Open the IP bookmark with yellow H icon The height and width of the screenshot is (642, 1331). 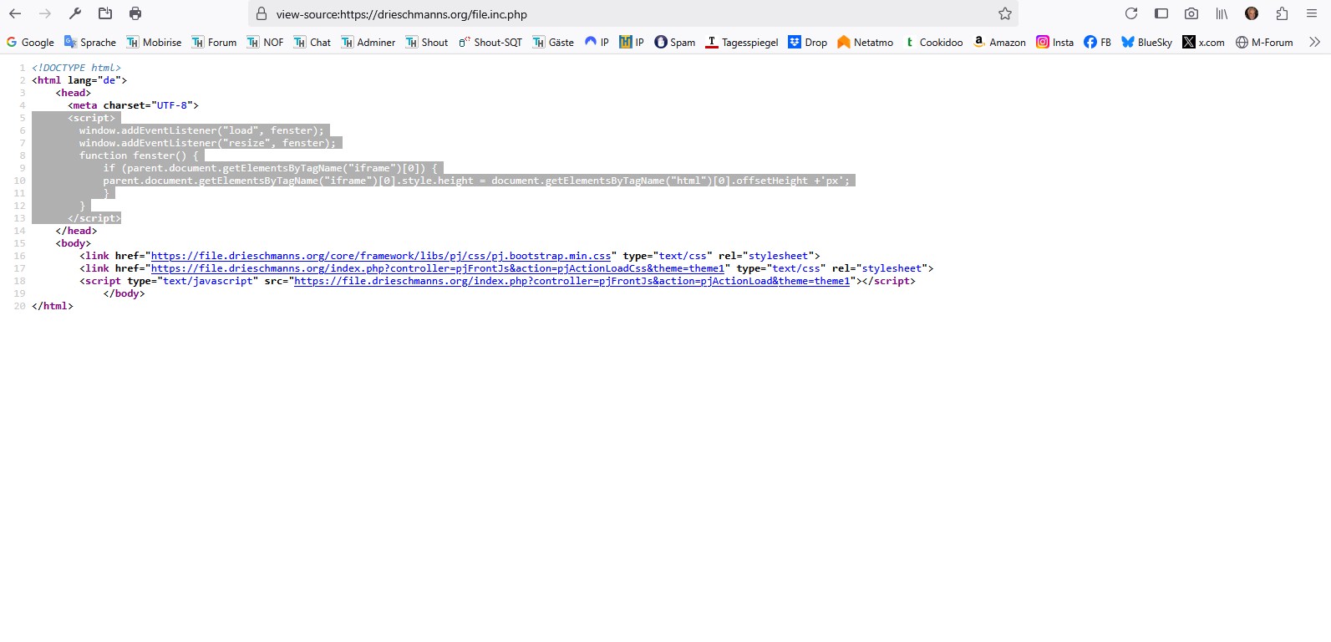632,42
